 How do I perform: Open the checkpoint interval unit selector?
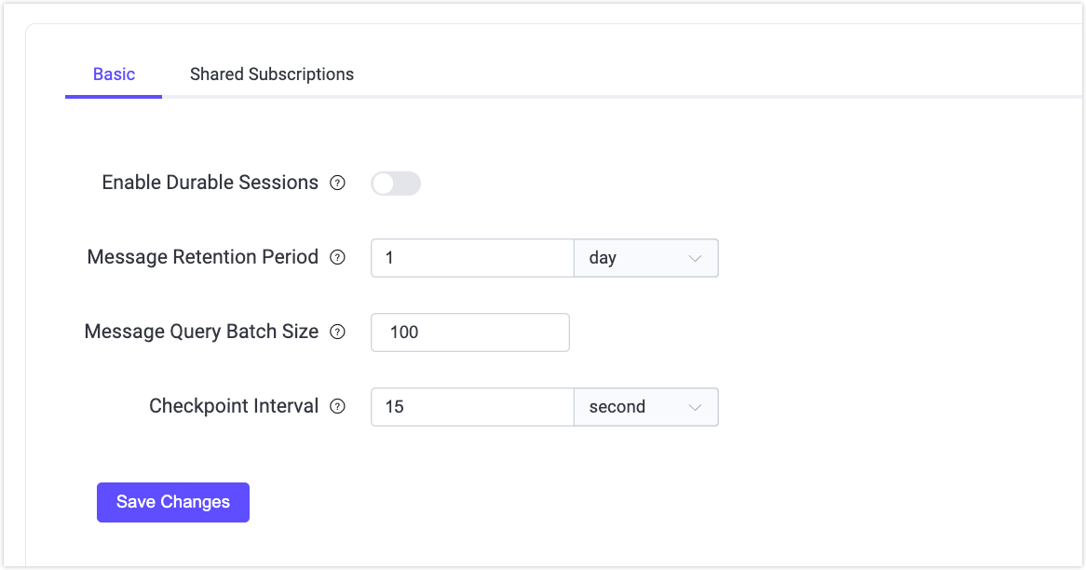point(645,406)
